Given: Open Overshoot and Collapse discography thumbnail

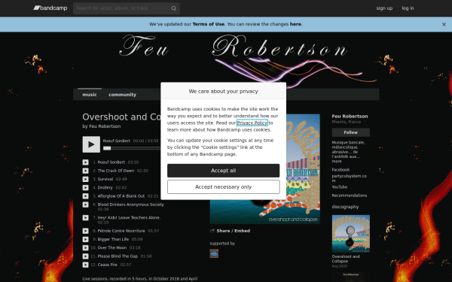Looking at the screenshot, I should pyautogui.click(x=351, y=234).
